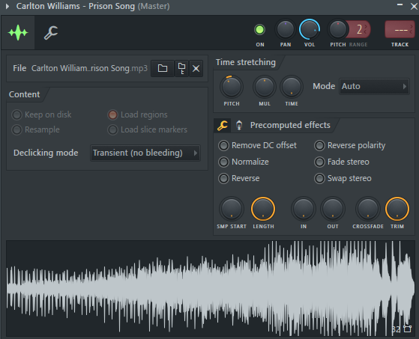Screen dimensions: 419x339
Task: Click the sample waveform preview
Action: (x=211, y=289)
